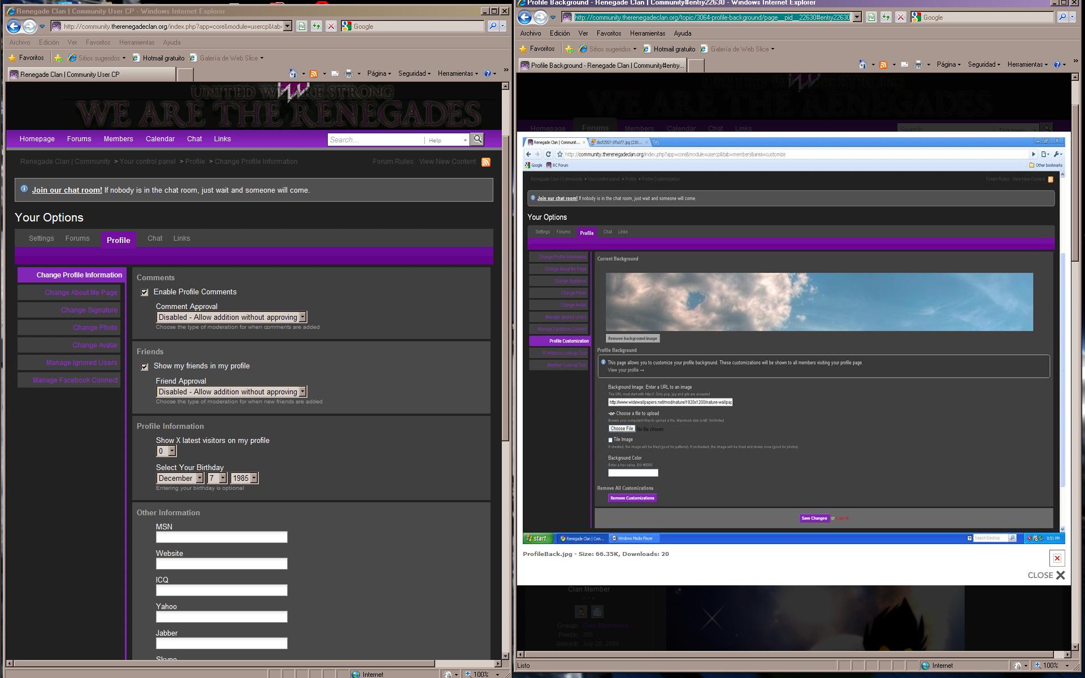Click Compatibility View icon in Profile Background window
This screenshot has width=1085, height=678.
(x=871, y=17)
